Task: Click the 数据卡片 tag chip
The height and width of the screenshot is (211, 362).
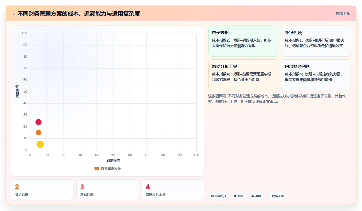Action: (277, 196)
